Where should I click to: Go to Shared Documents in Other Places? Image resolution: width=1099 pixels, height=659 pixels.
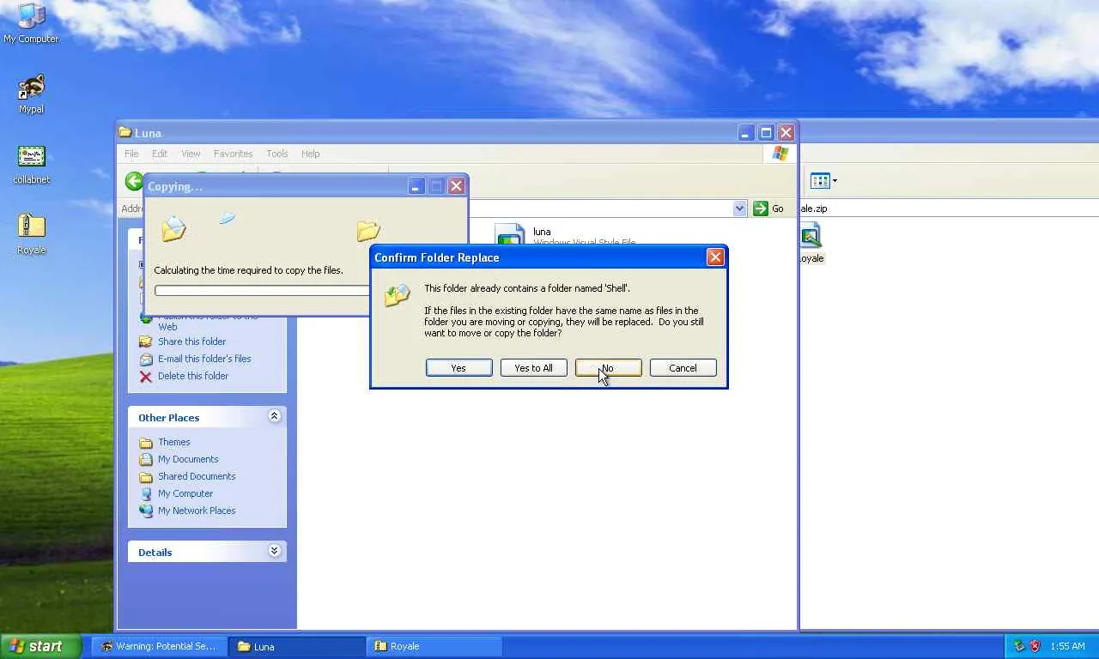(197, 476)
